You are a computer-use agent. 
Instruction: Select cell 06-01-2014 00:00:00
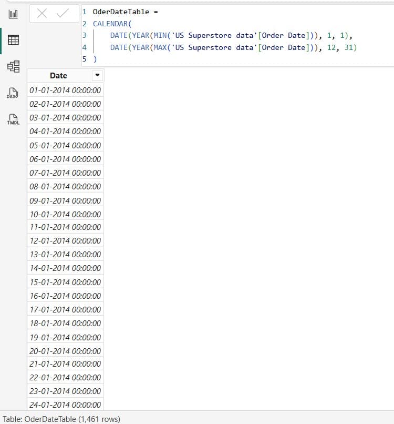click(x=65, y=159)
